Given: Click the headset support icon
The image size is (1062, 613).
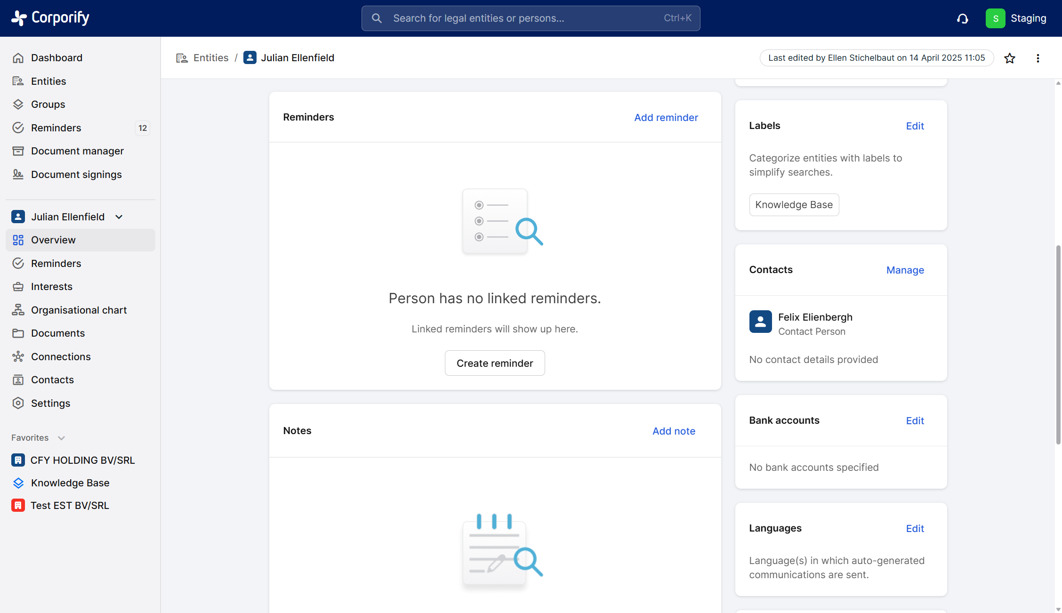Looking at the screenshot, I should (x=962, y=18).
